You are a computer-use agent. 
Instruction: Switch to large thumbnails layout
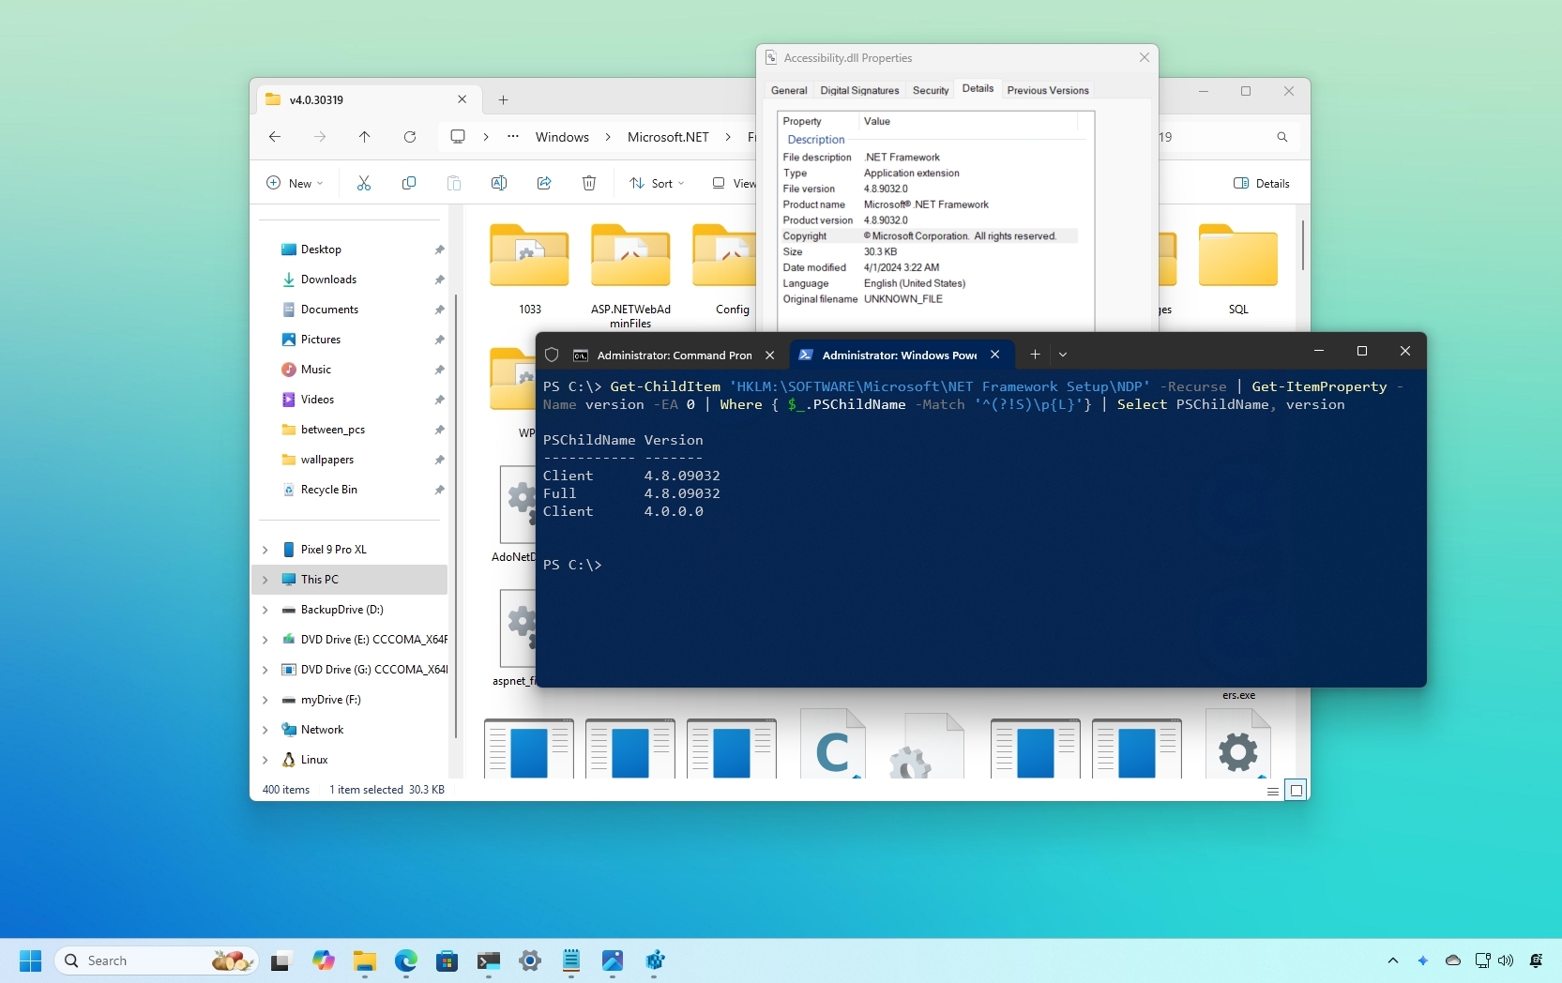(1296, 790)
